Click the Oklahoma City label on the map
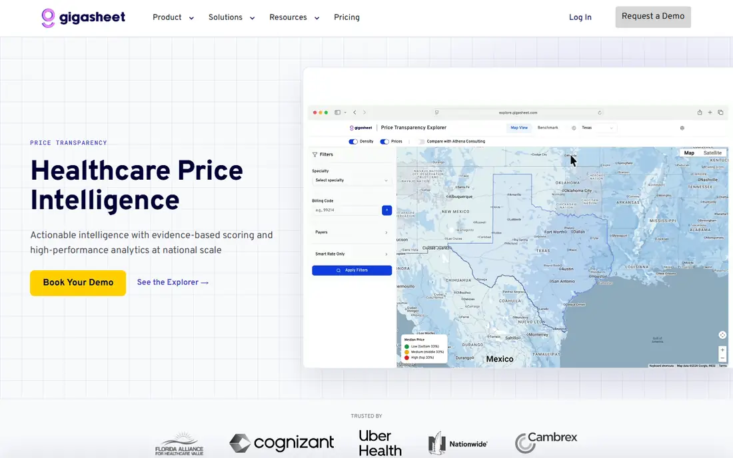 [577, 190]
